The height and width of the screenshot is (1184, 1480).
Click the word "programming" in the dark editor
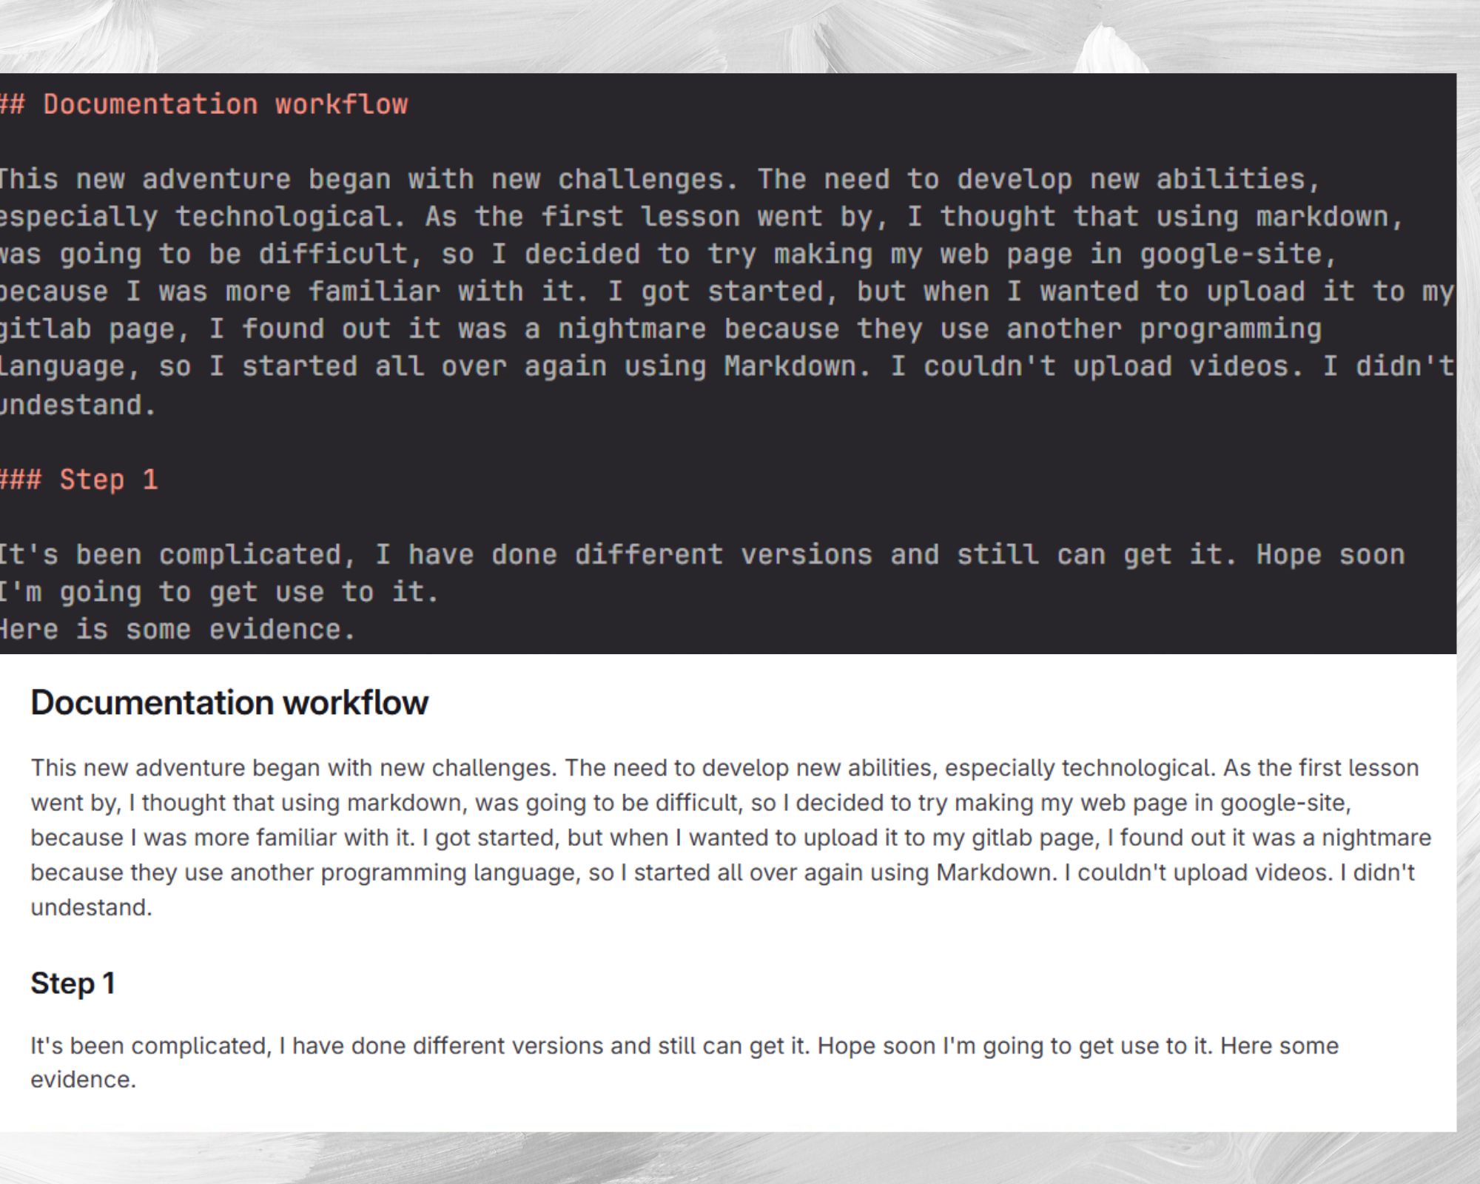click(x=1230, y=329)
